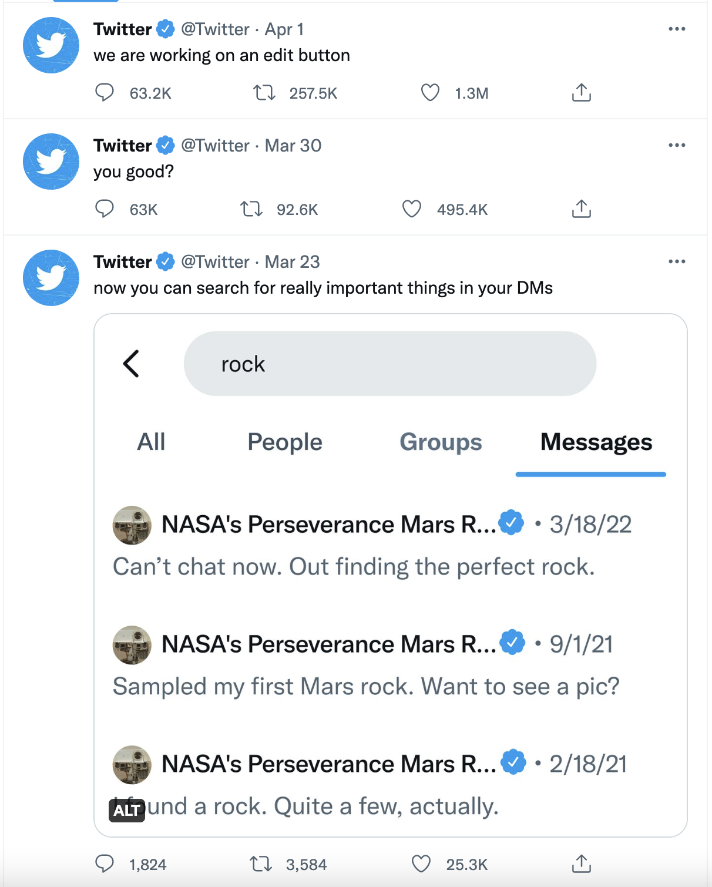The height and width of the screenshot is (887, 712).
Task: Share the edit button tweet
Action: 581,93
